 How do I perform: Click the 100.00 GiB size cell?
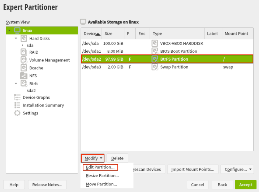tap(113, 43)
